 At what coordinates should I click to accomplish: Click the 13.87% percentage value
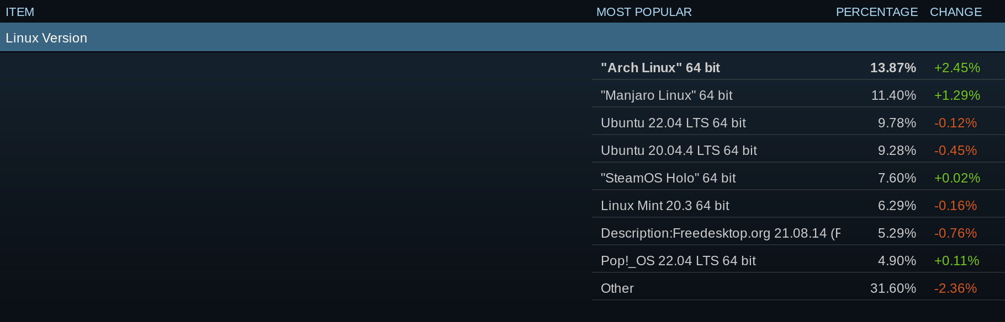click(893, 68)
